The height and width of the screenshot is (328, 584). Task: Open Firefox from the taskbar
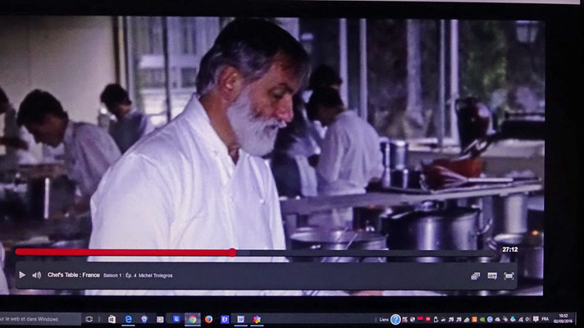click(208, 319)
